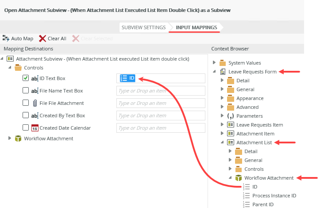Click the Parameters parentheses icon

[x=230, y=116]
